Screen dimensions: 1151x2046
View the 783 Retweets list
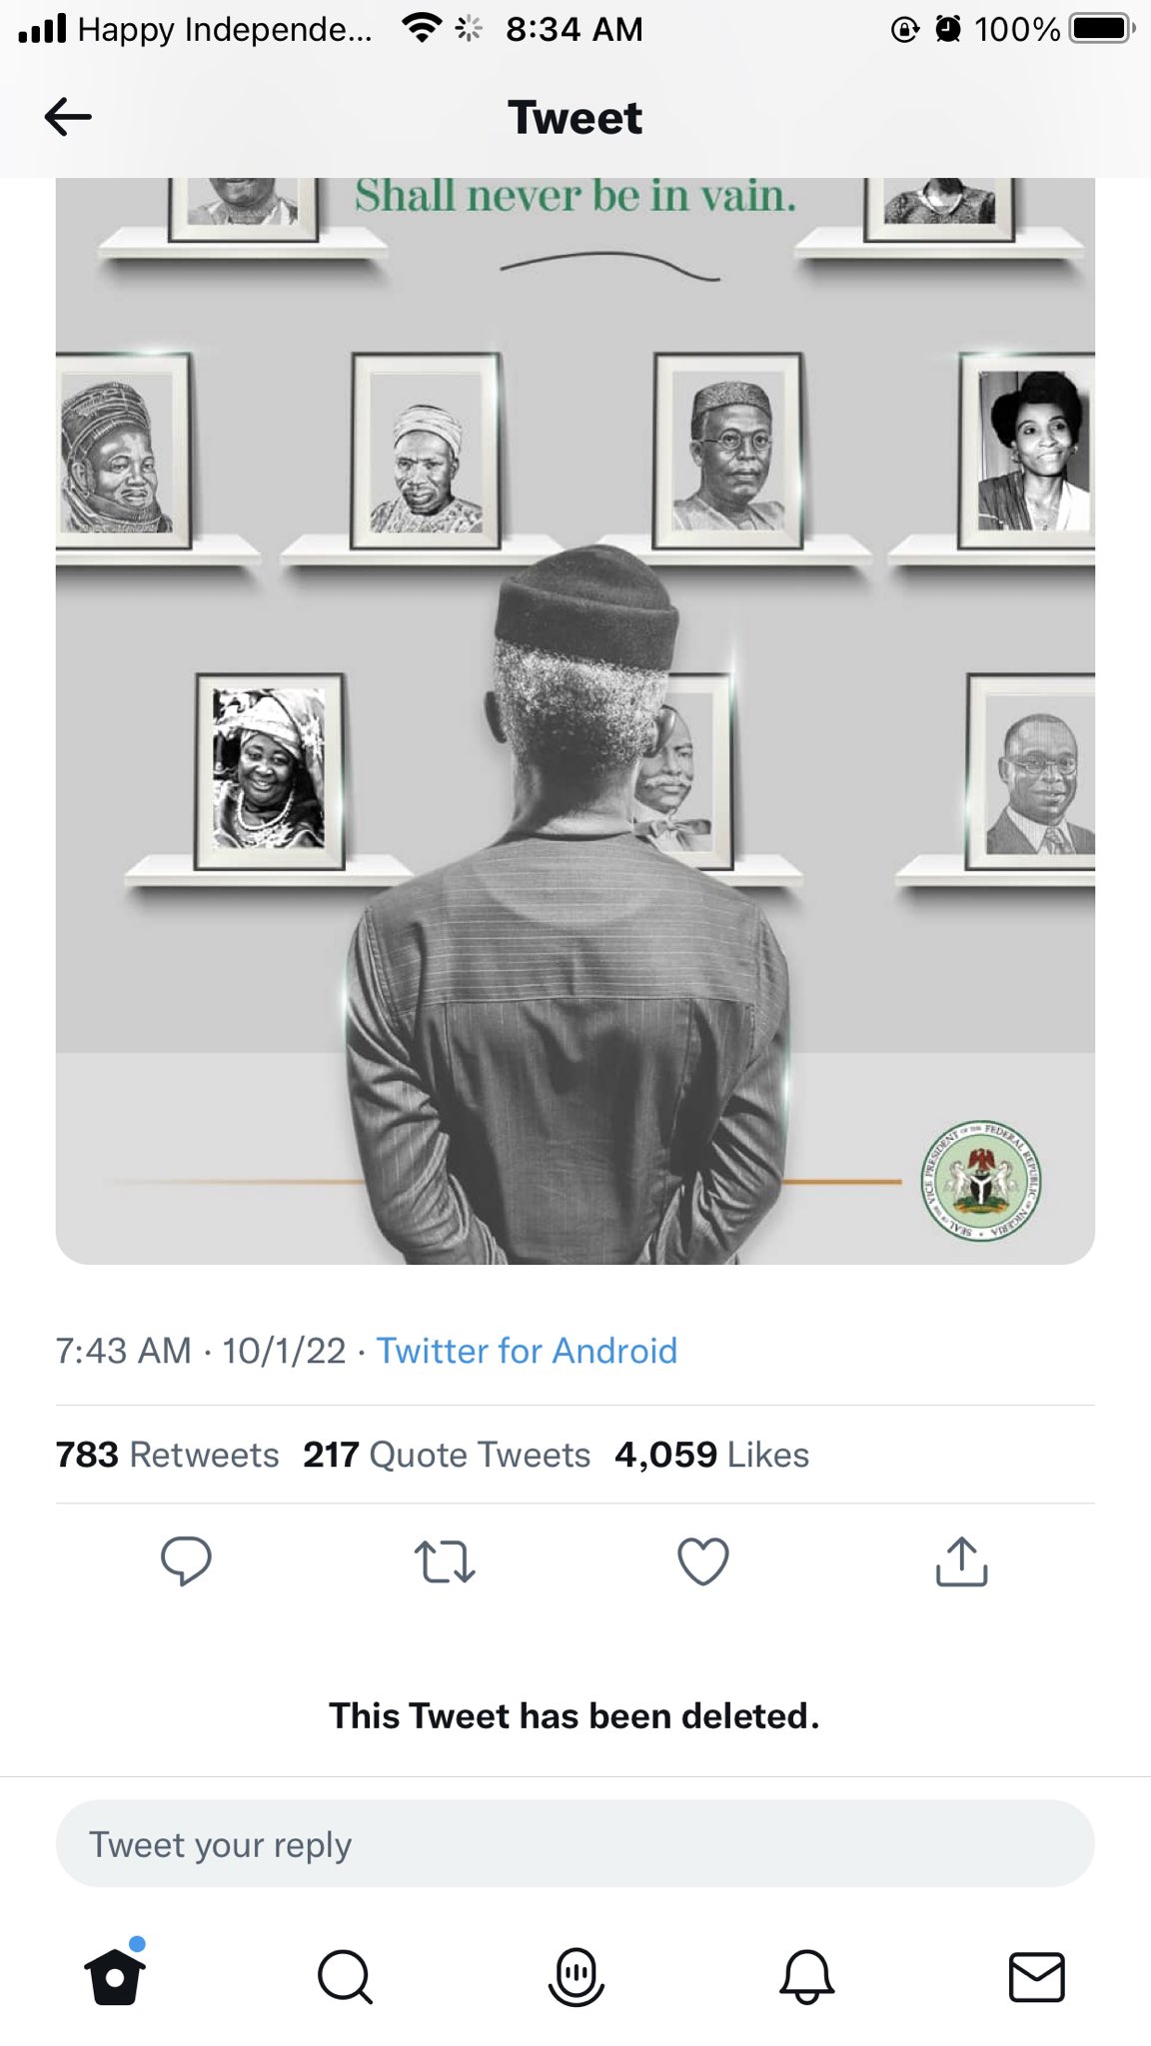click(x=167, y=1455)
